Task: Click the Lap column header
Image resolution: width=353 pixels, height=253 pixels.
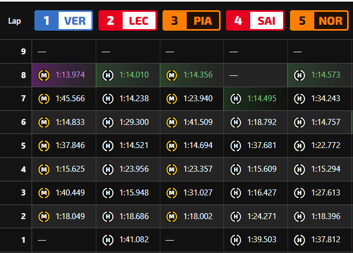Action: [x=15, y=22]
